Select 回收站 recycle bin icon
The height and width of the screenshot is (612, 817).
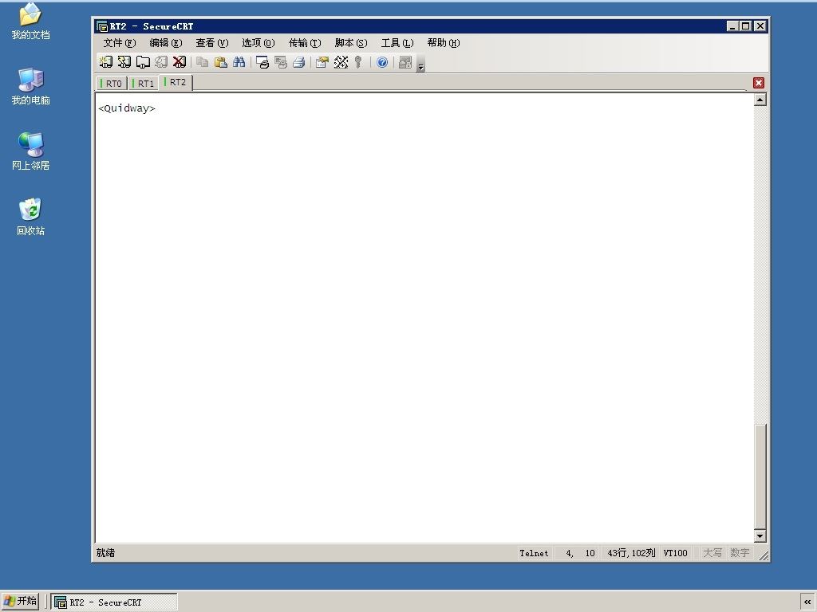[31, 217]
